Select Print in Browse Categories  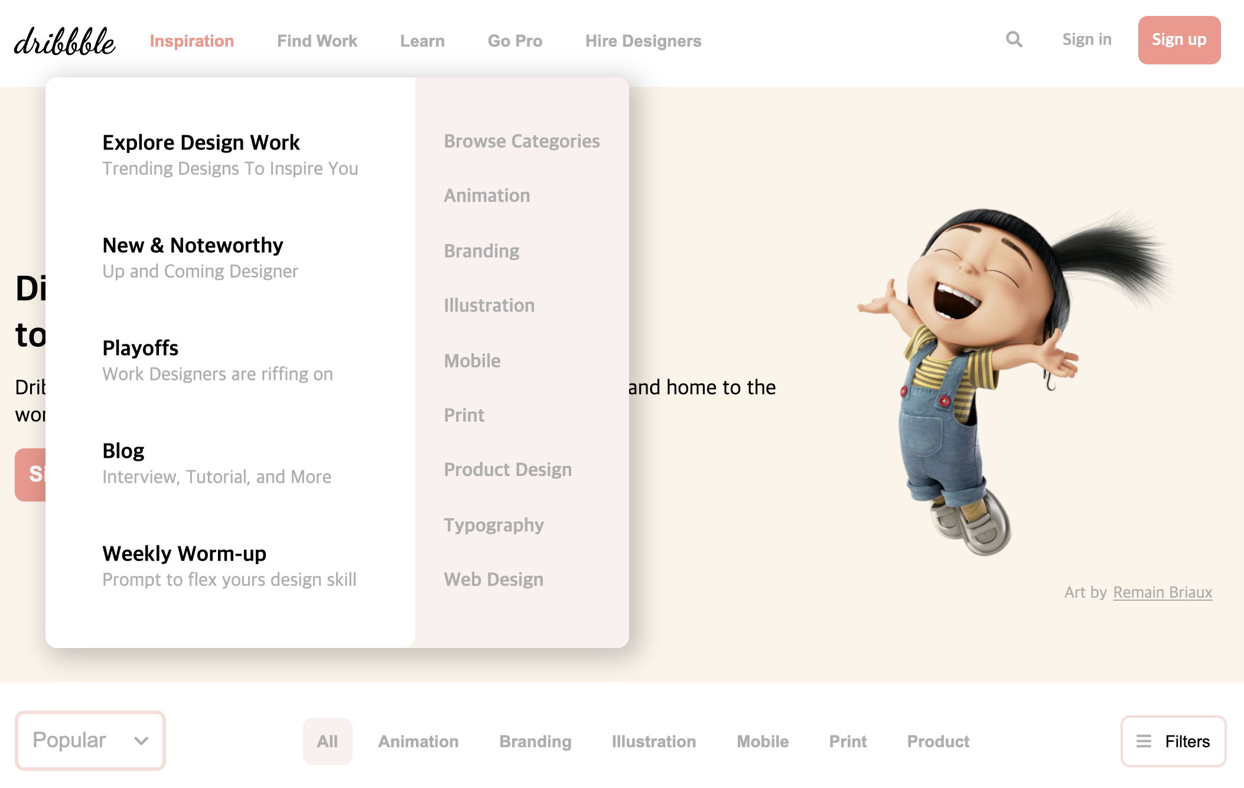(464, 415)
